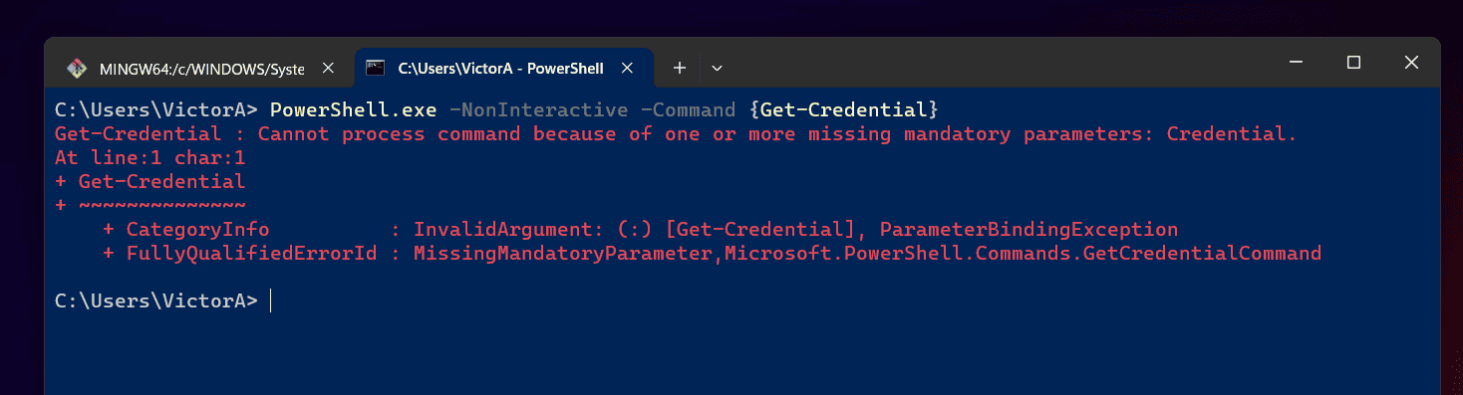This screenshot has height=395, width=1463.
Task: Click the 'At line:1 char:1' error line
Action: point(150,157)
